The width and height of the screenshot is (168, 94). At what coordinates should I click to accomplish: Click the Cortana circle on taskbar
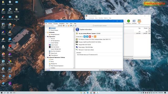8,93
